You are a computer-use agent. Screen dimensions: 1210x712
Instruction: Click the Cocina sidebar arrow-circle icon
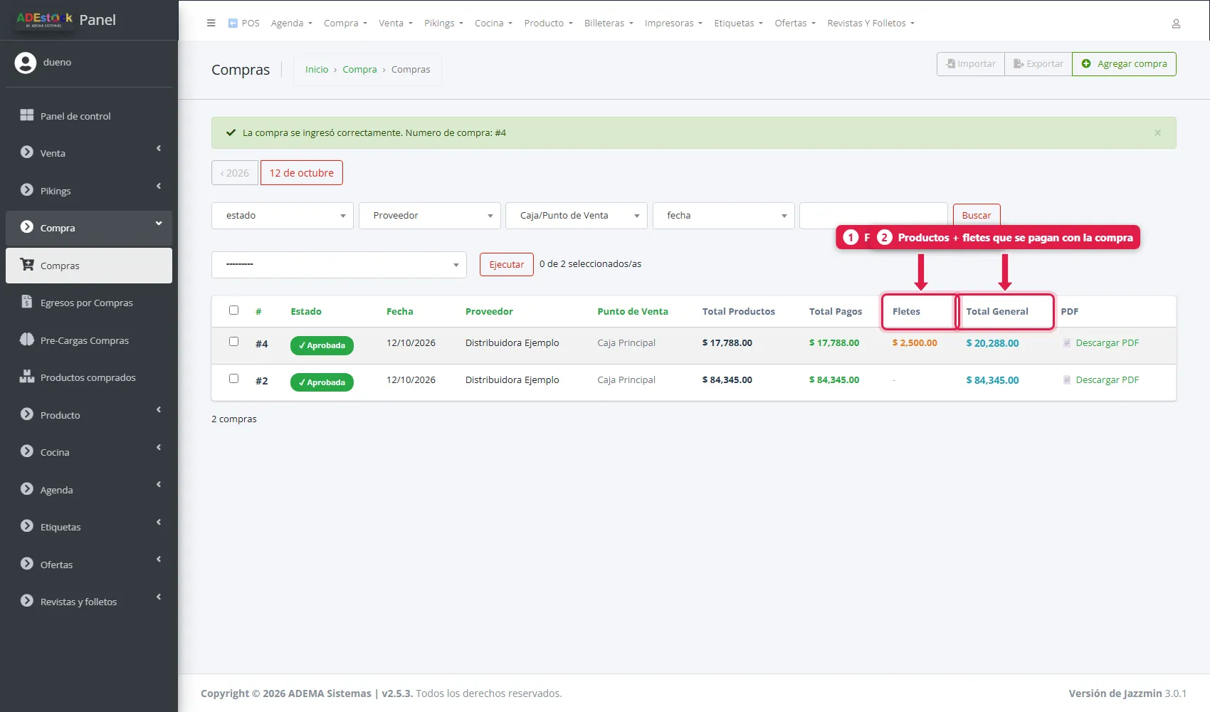coord(27,451)
